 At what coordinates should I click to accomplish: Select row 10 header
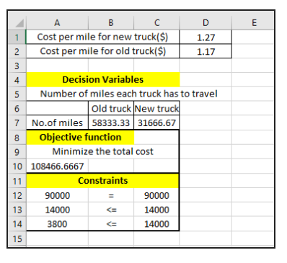(x=17, y=166)
